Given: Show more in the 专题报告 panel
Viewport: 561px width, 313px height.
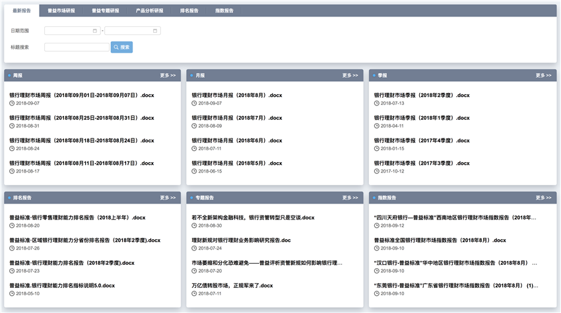Looking at the screenshot, I should point(350,197).
